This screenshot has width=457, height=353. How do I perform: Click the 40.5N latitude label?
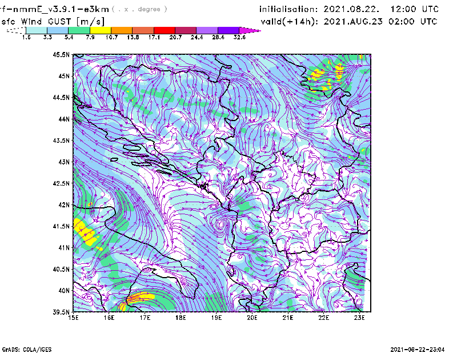pyautogui.click(x=61, y=270)
